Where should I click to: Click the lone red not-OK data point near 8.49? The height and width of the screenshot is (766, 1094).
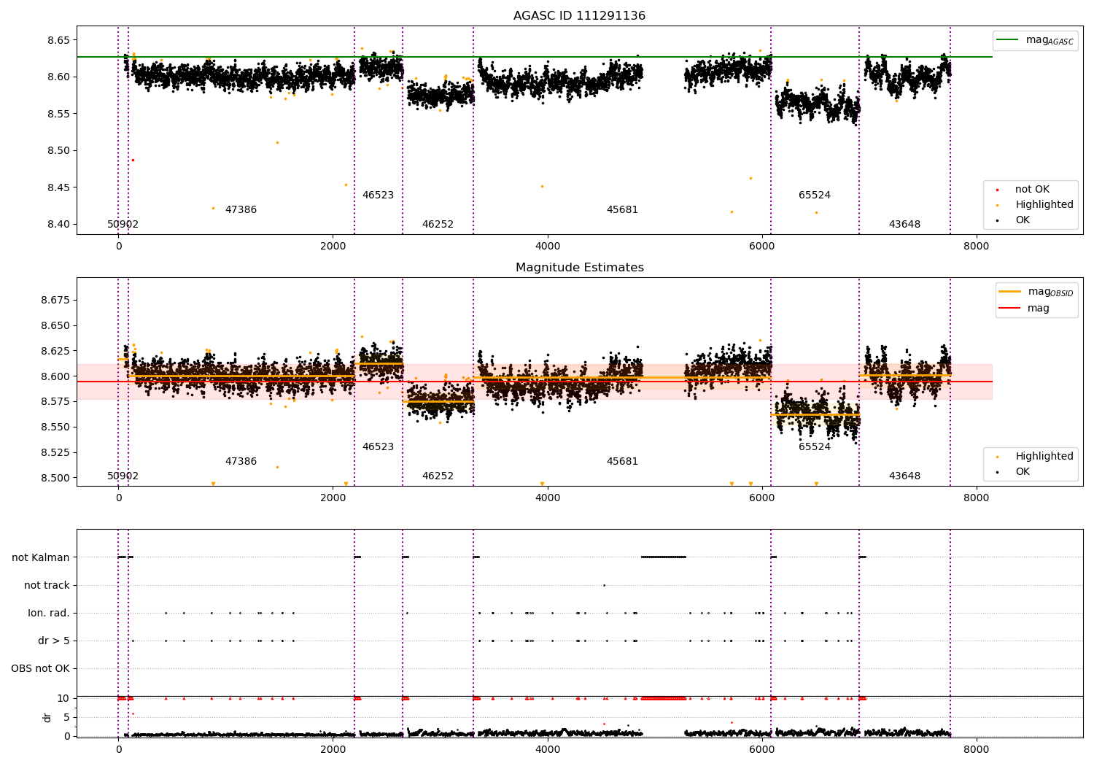133,160
